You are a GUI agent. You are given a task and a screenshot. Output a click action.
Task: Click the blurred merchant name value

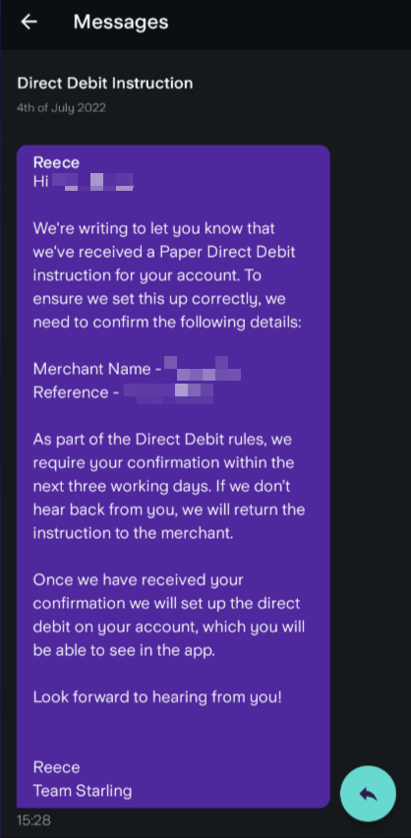coord(202,369)
